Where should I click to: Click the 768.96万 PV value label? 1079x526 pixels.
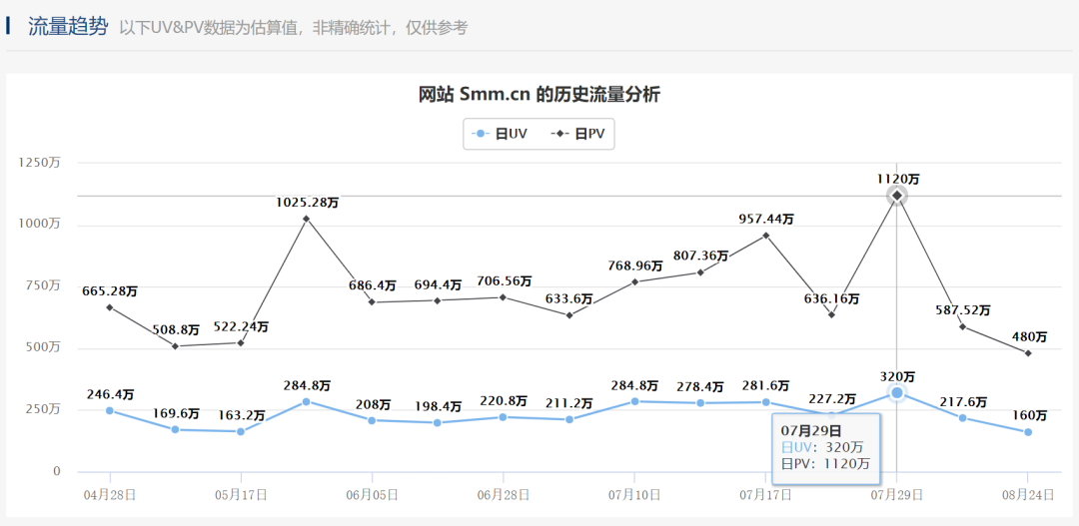pyautogui.click(x=634, y=266)
